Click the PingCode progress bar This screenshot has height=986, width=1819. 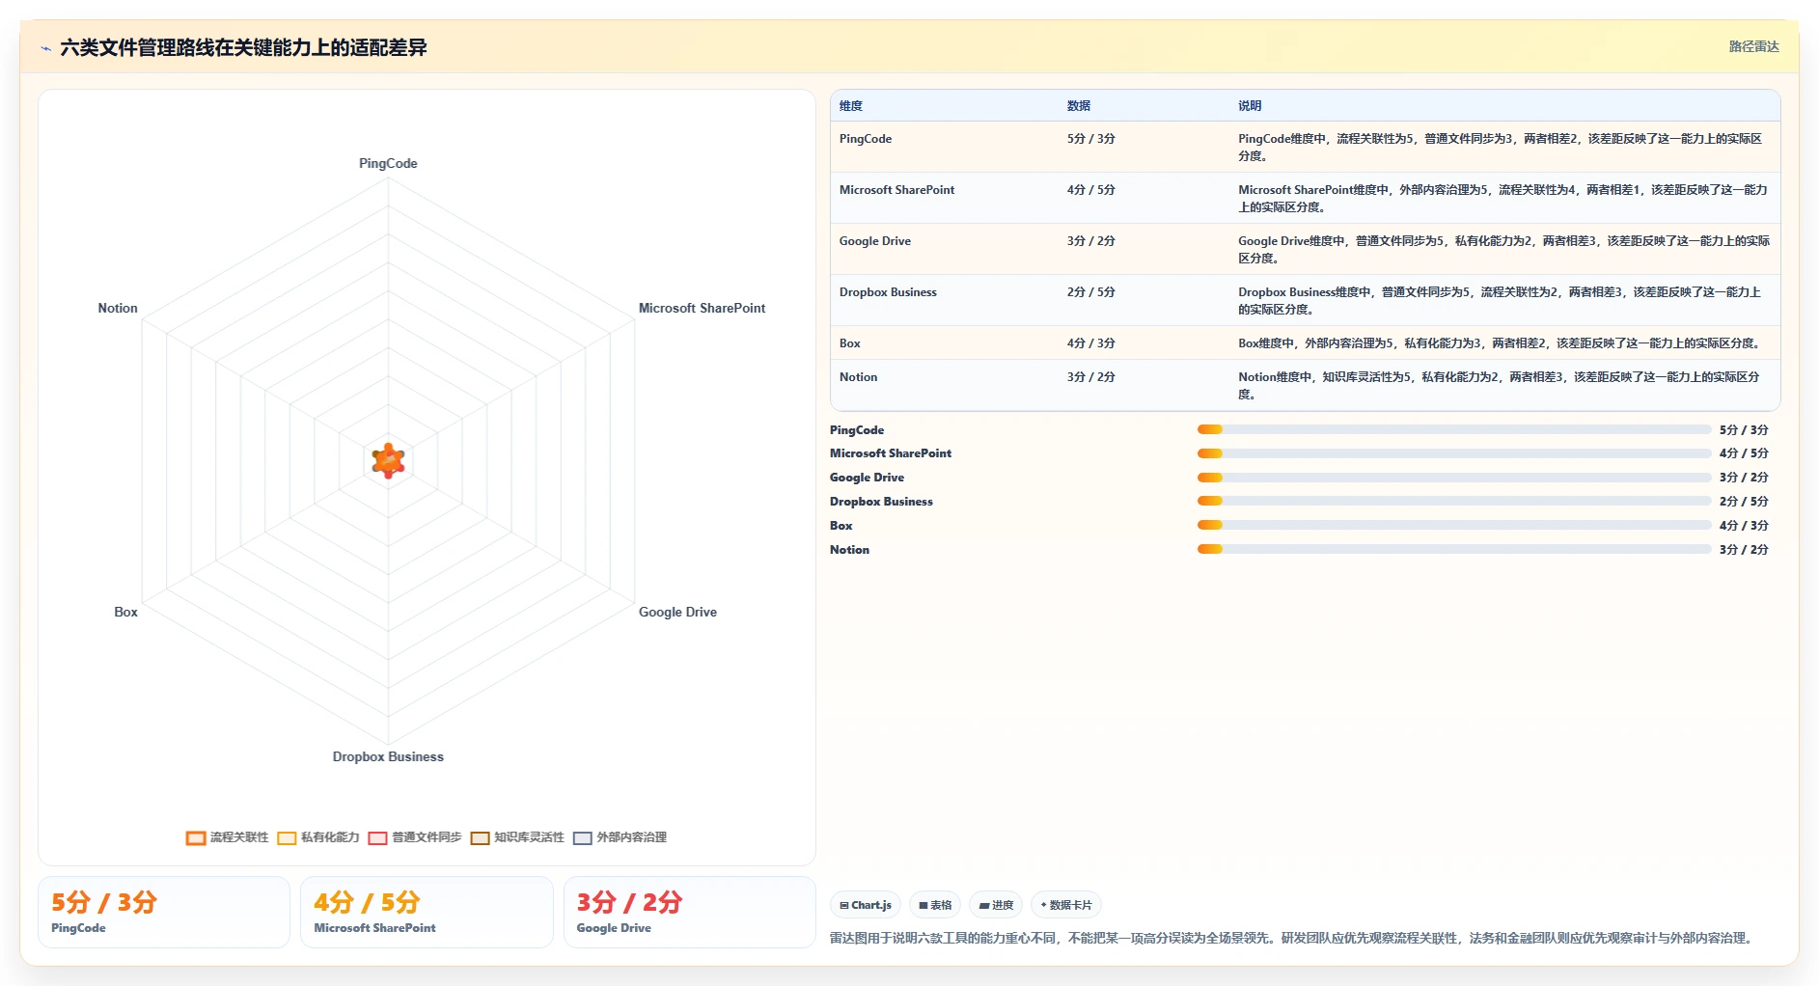click(1454, 429)
